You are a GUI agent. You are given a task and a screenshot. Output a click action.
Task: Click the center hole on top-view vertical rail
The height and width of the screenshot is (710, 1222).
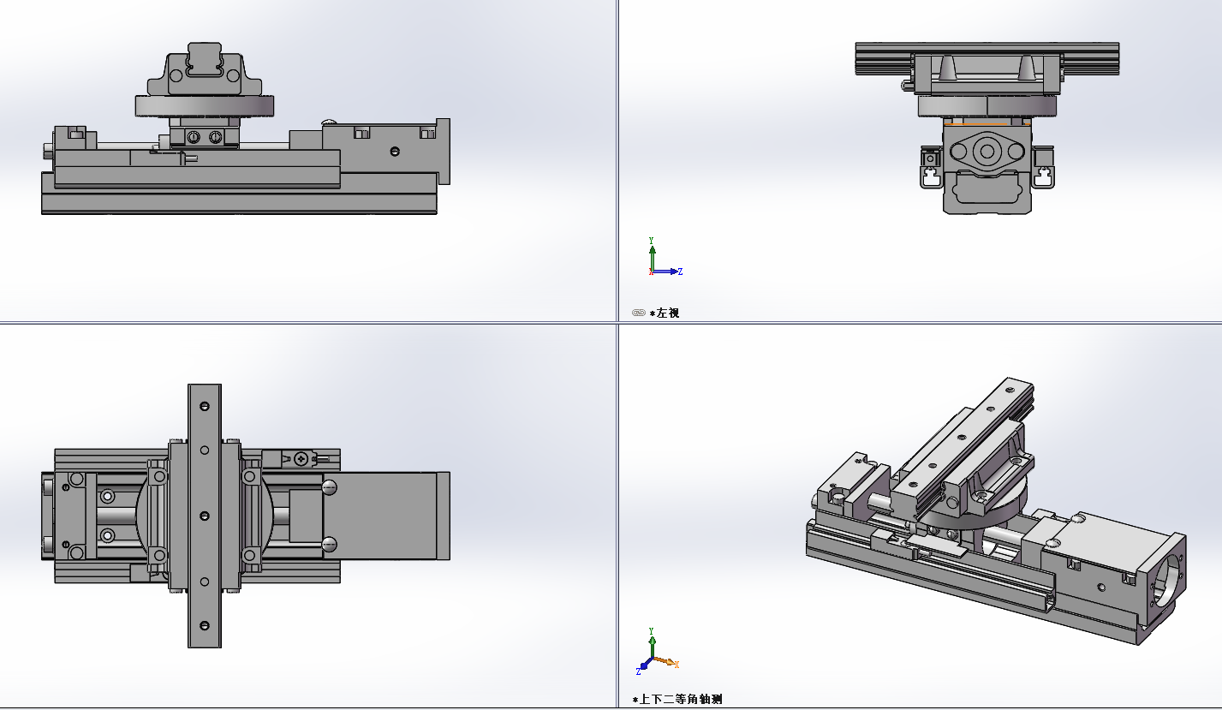[x=204, y=516]
